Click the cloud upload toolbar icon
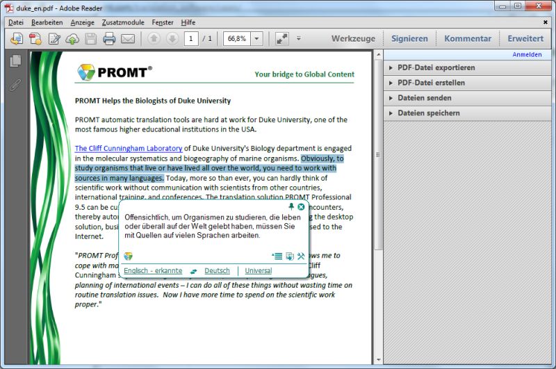The image size is (556, 369). pyautogui.click(x=72, y=39)
